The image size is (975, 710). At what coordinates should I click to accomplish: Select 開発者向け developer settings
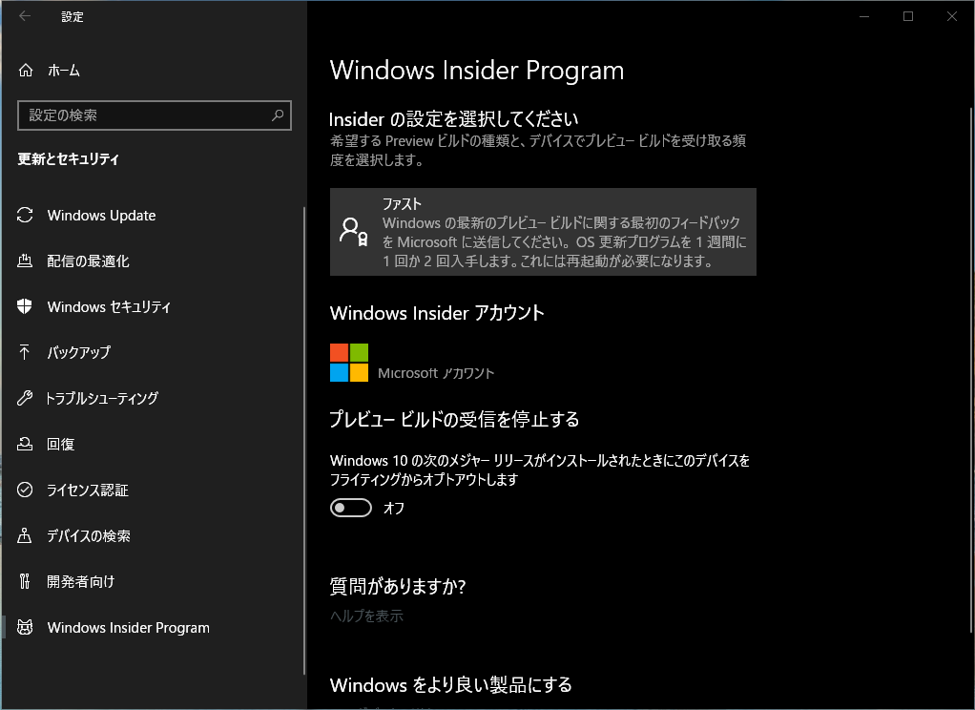tap(81, 582)
